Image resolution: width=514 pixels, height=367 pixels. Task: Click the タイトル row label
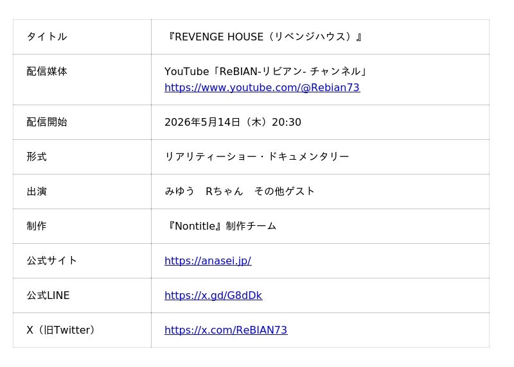(x=46, y=37)
